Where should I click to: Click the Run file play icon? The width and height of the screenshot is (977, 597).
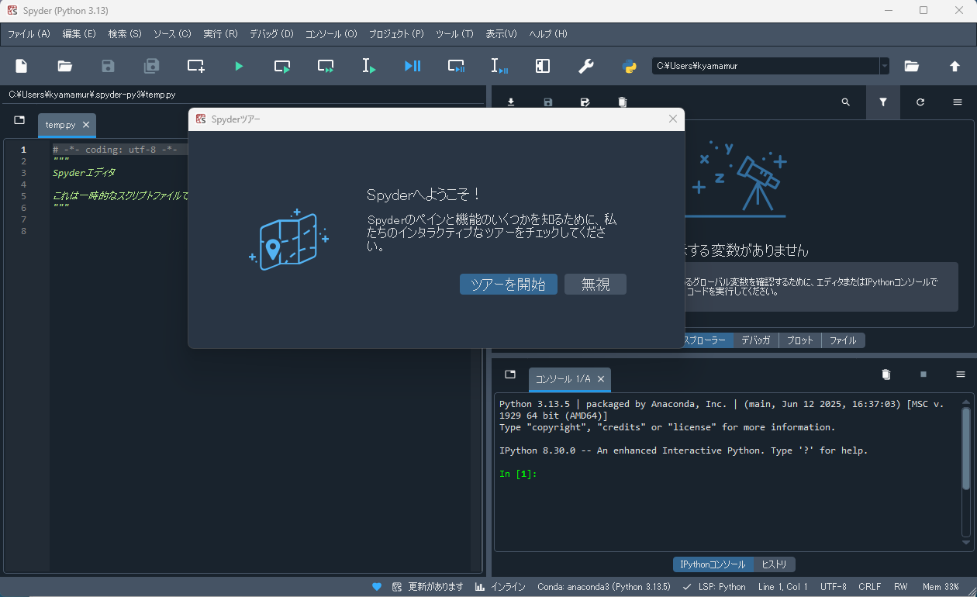point(239,67)
